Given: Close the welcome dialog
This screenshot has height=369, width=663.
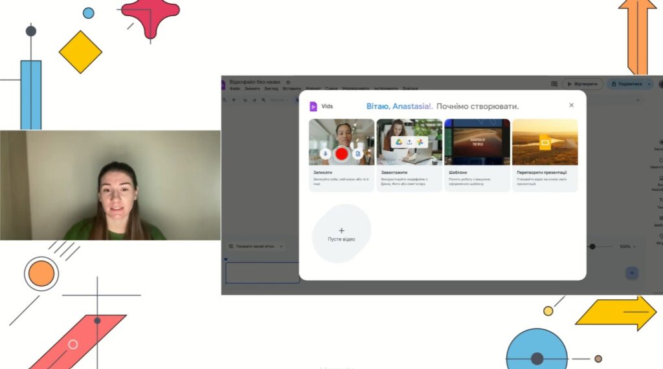Looking at the screenshot, I should tap(571, 105).
